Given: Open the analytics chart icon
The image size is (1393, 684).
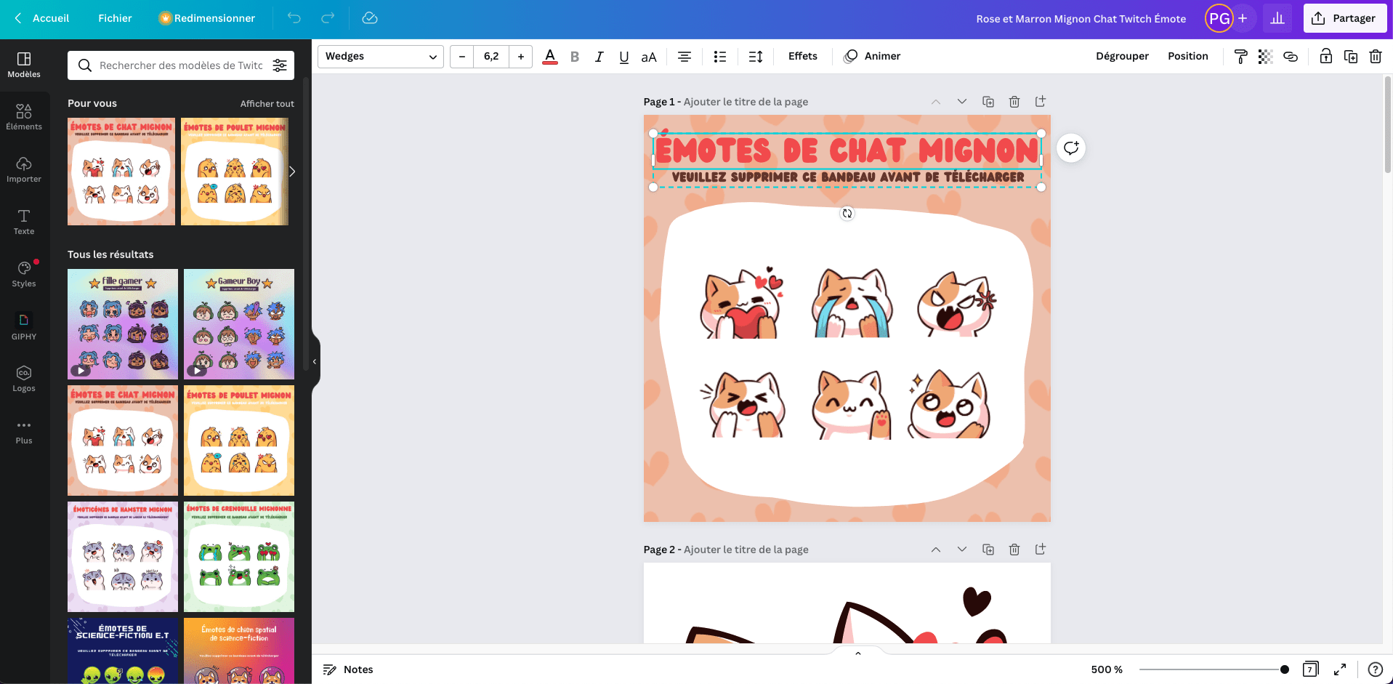Looking at the screenshot, I should (x=1277, y=18).
